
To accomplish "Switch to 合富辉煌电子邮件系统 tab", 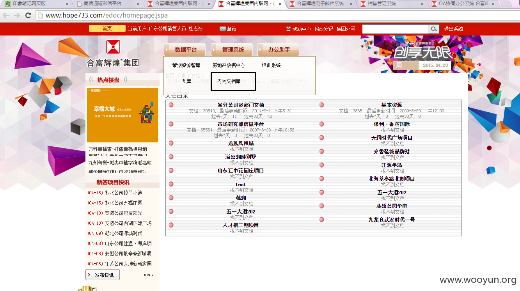I will 320,4.
